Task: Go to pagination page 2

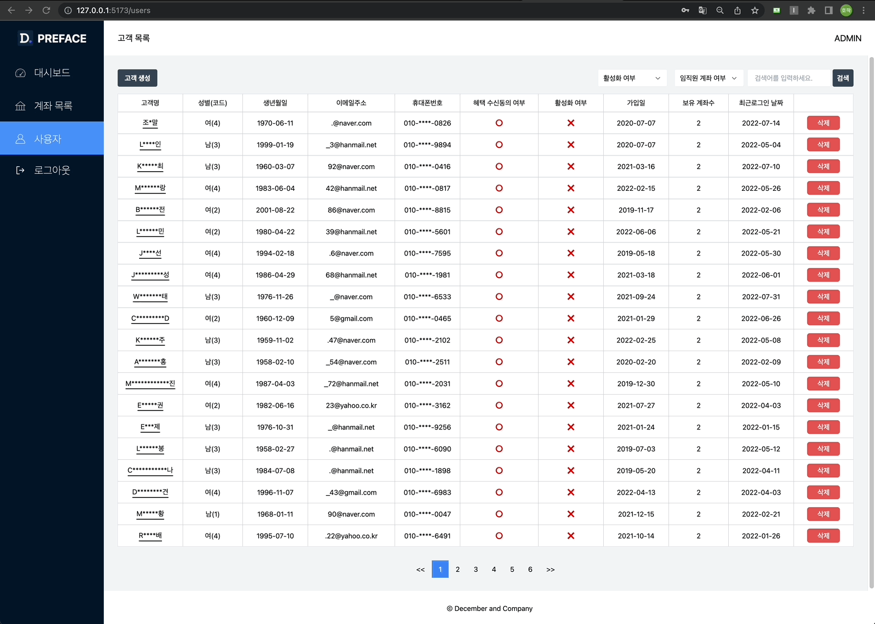Action: (458, 569)
